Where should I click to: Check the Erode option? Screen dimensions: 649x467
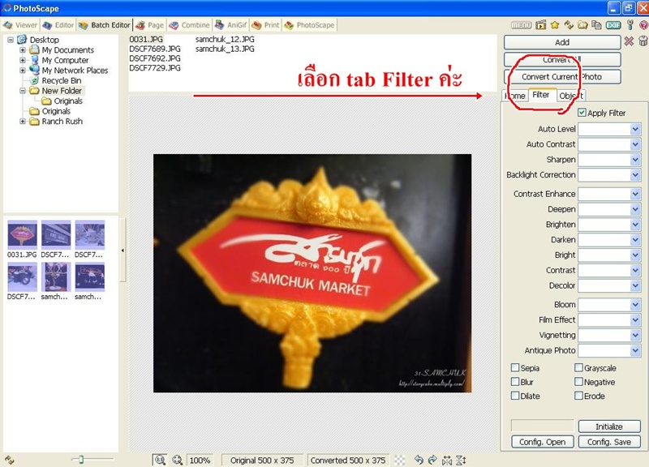click(x=578, y=396)
